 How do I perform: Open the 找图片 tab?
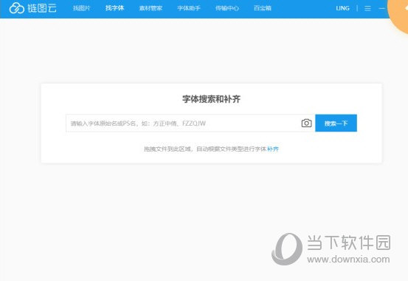(82, 8)
